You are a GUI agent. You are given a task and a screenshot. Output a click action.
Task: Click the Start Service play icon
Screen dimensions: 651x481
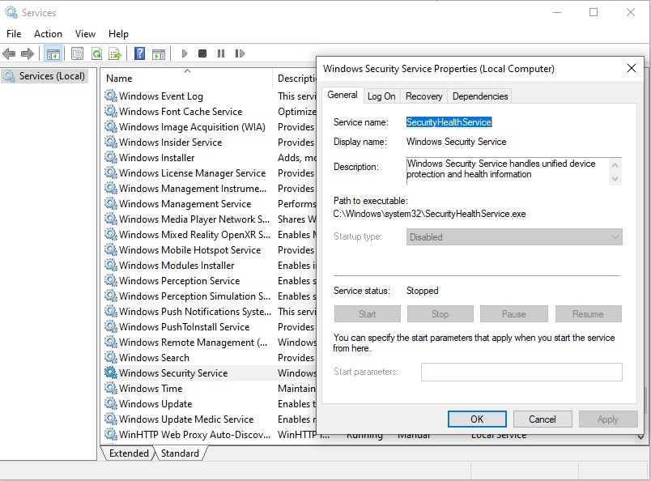[x=185, y=53]
